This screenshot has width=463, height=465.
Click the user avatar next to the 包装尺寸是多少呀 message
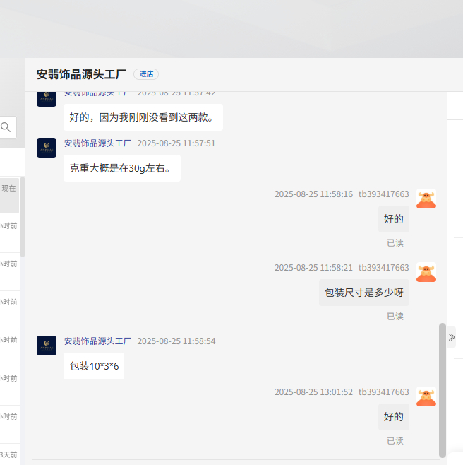click(x=426, y=273)
